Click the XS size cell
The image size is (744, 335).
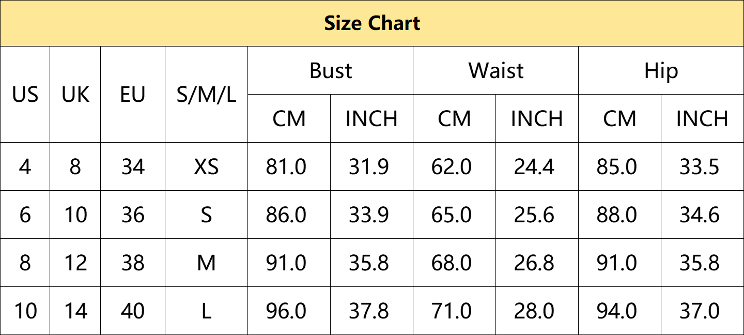point(206,166)
